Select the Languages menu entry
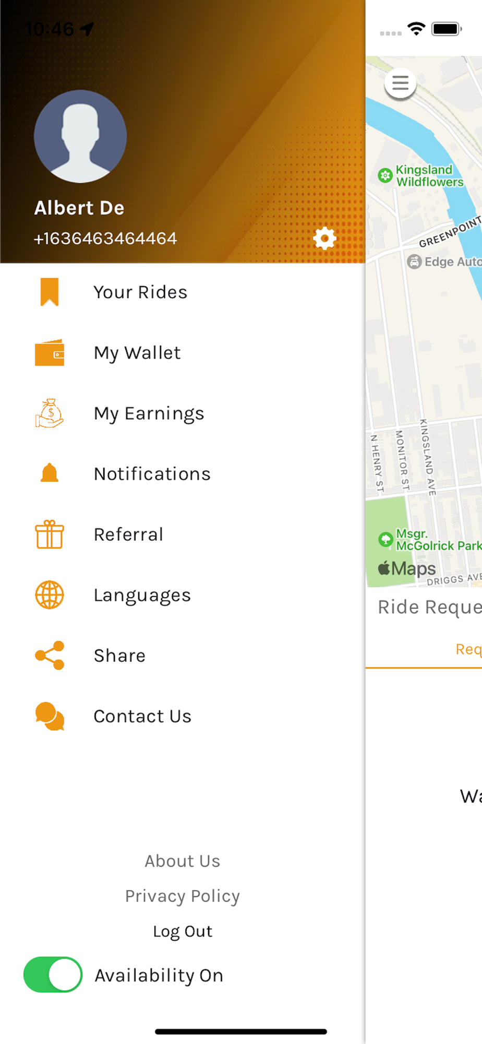 183,595
